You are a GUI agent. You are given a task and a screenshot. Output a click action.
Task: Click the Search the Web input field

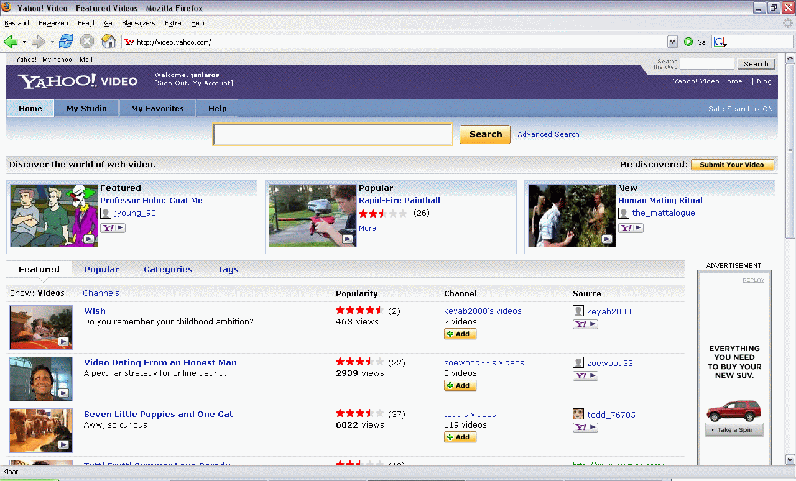[x=707, y=64]
